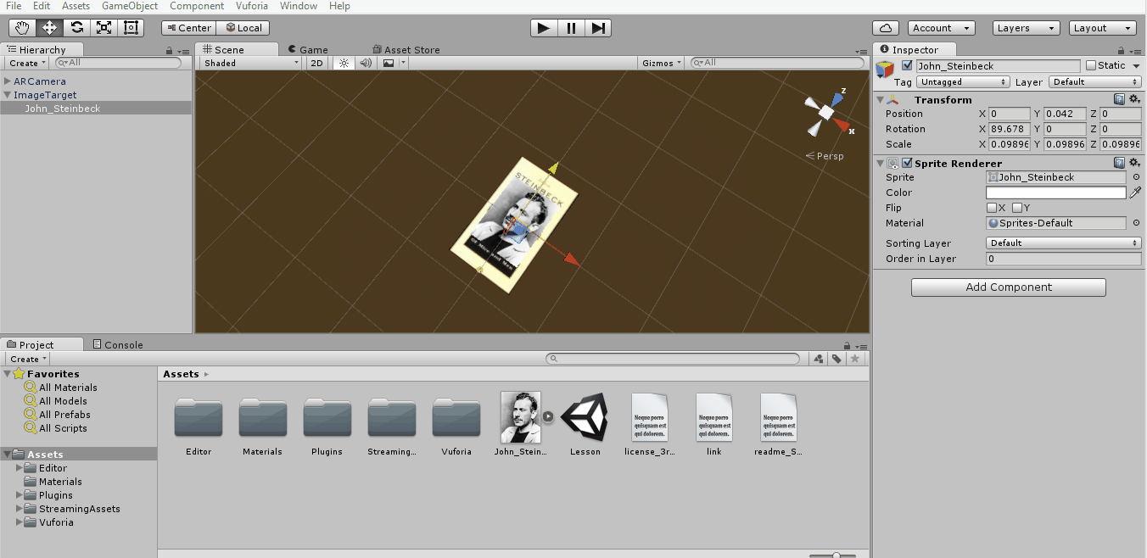
Task: Select the Rotate tool
Action: tap(76, 27)
